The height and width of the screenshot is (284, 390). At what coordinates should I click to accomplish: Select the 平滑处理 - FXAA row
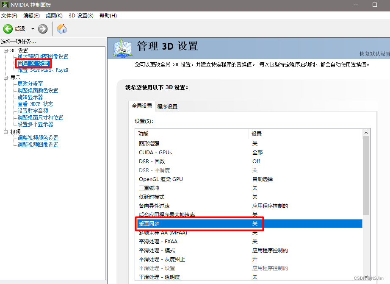click(x=249, y=242)
